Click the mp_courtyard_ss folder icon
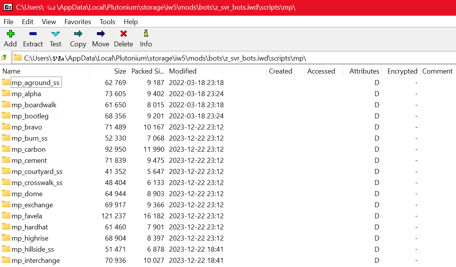The width and height of the screenshot is (456, 267). click(6, 171)
